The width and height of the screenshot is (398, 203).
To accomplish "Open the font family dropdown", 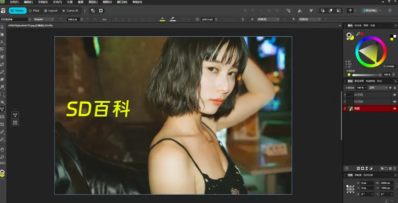I will [x=30, y=19].
